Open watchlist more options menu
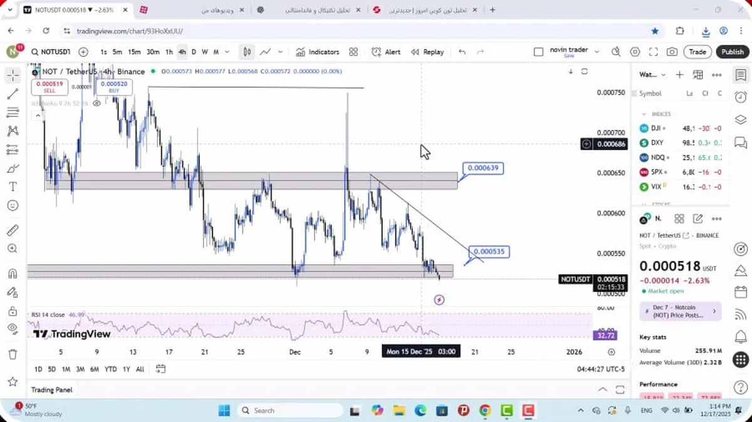 point(716,75)
